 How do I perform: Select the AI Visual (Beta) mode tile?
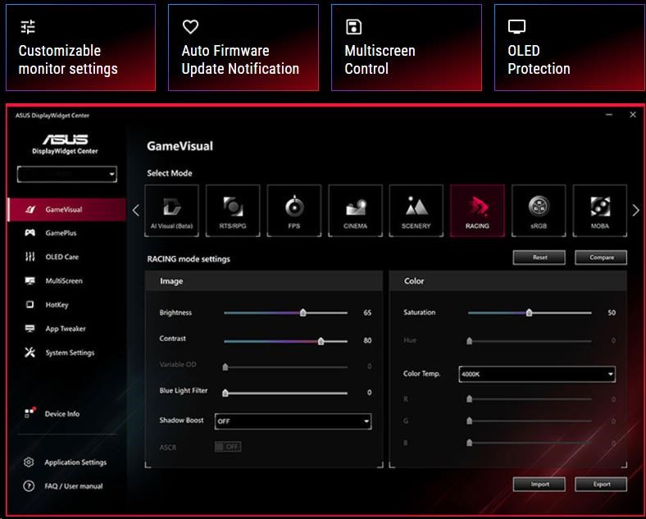tap(172, 211)
